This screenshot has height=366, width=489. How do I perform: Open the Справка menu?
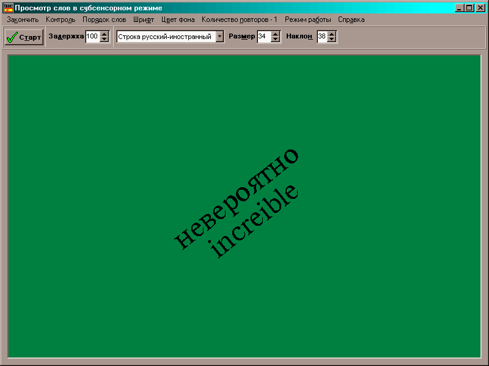pos(351,20)
